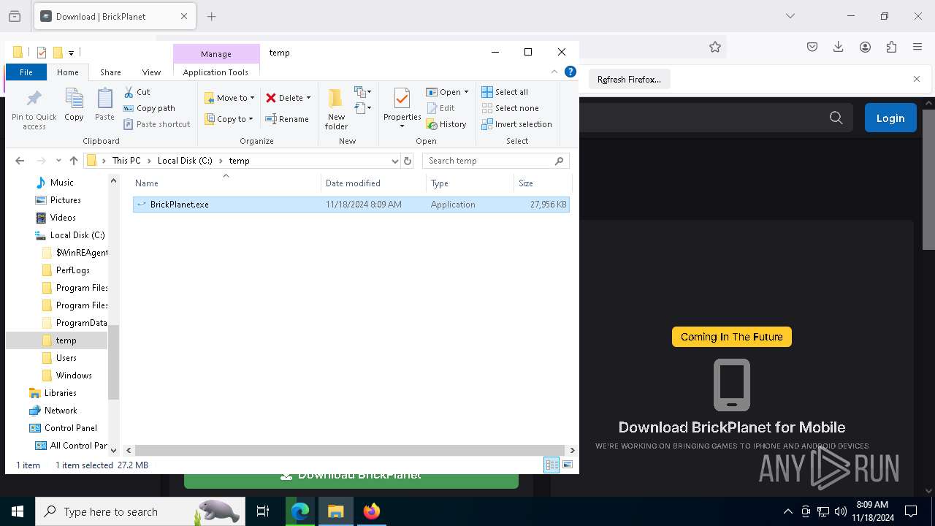Click BrickPlanet site search icon
Image resolution: width=935 pixels, height=526 pixels.
(836, 118)
